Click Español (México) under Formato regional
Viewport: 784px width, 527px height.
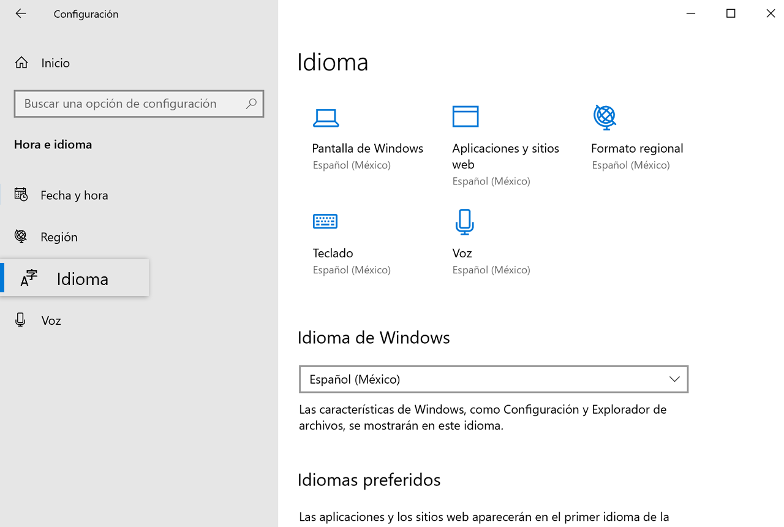(631, 165)
